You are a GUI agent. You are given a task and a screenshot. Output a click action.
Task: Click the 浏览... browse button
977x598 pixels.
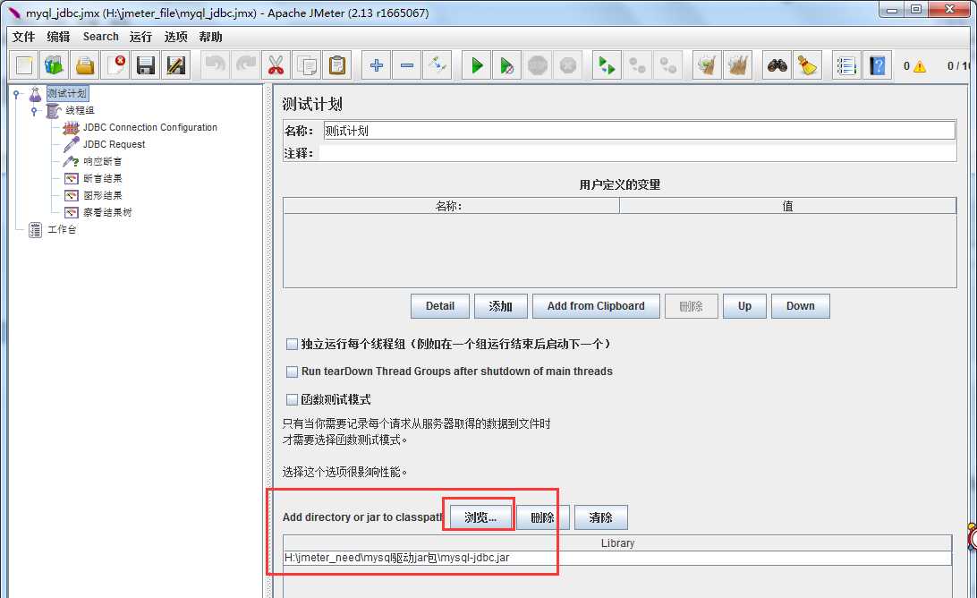[480, 517]
